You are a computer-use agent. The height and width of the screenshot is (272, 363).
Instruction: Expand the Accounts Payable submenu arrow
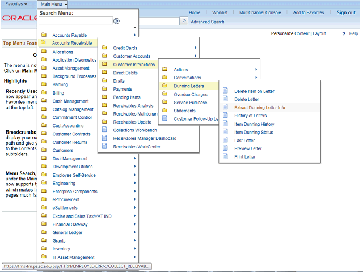coord(135,35)
